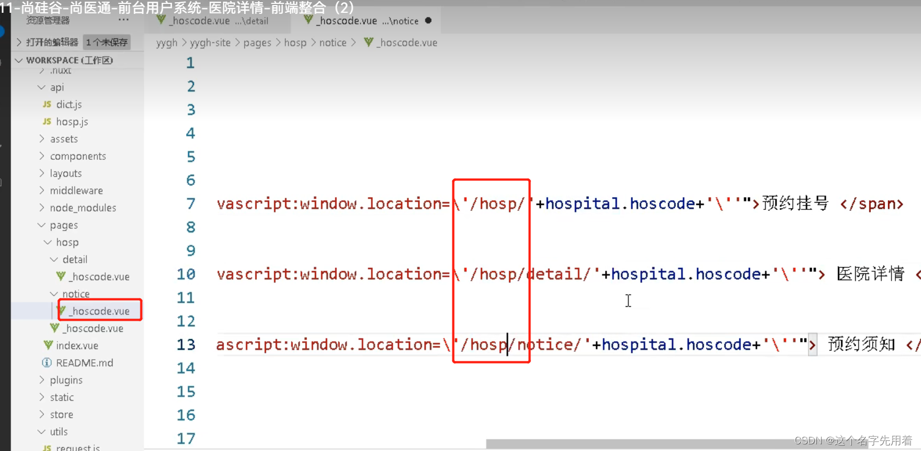Click the unsaved dot on notice tab

point(428,21)
